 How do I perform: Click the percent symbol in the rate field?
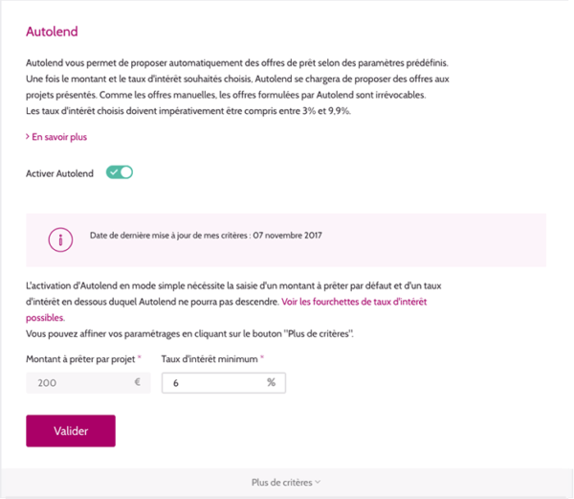point(272,383)
